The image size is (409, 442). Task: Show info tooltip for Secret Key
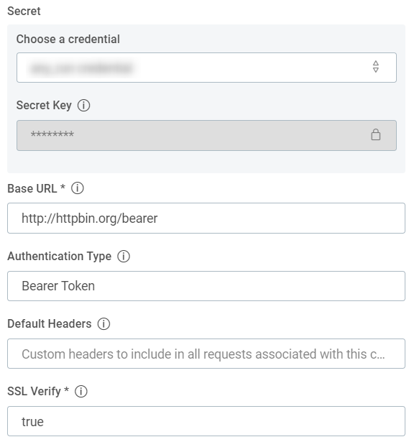click(83, 106)
